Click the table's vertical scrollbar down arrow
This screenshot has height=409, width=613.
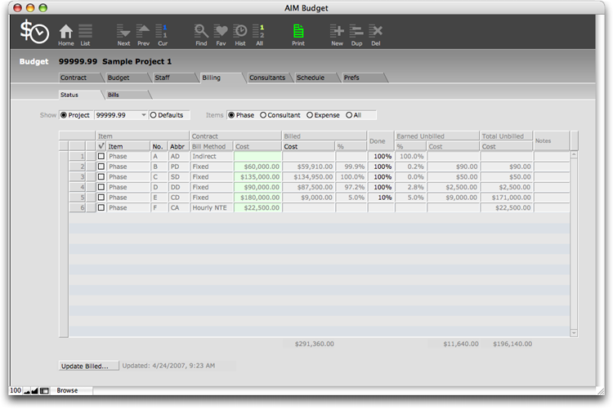[573, 332]
